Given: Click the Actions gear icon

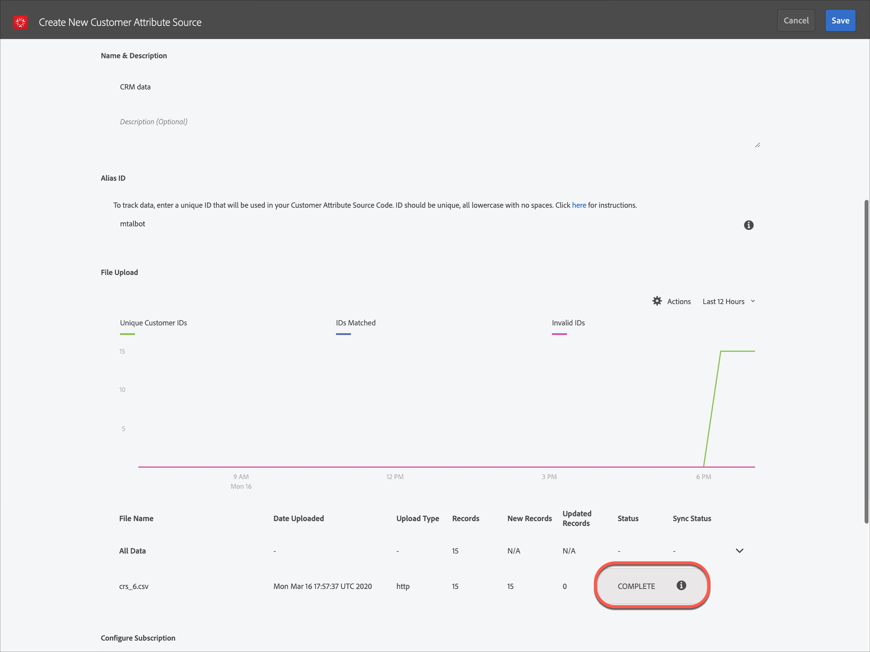Looking at the screenshot, I should pos(657,301).
